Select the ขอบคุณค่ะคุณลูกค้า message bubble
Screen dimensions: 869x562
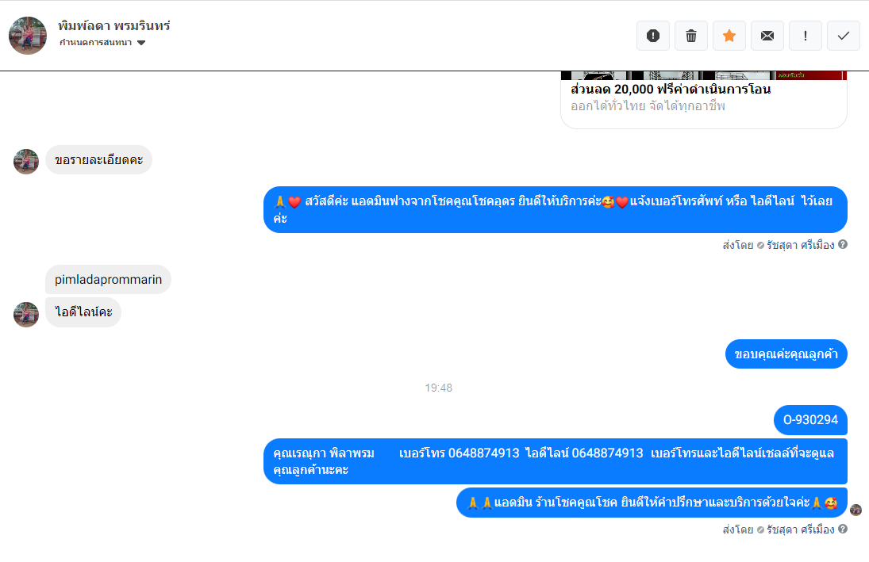tap(786, 354)
